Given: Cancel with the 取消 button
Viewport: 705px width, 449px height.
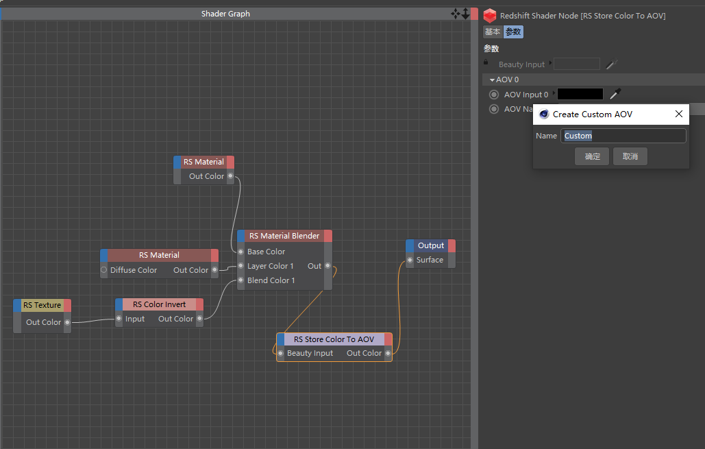Looking at the screenshot, I should pos(630,156).
